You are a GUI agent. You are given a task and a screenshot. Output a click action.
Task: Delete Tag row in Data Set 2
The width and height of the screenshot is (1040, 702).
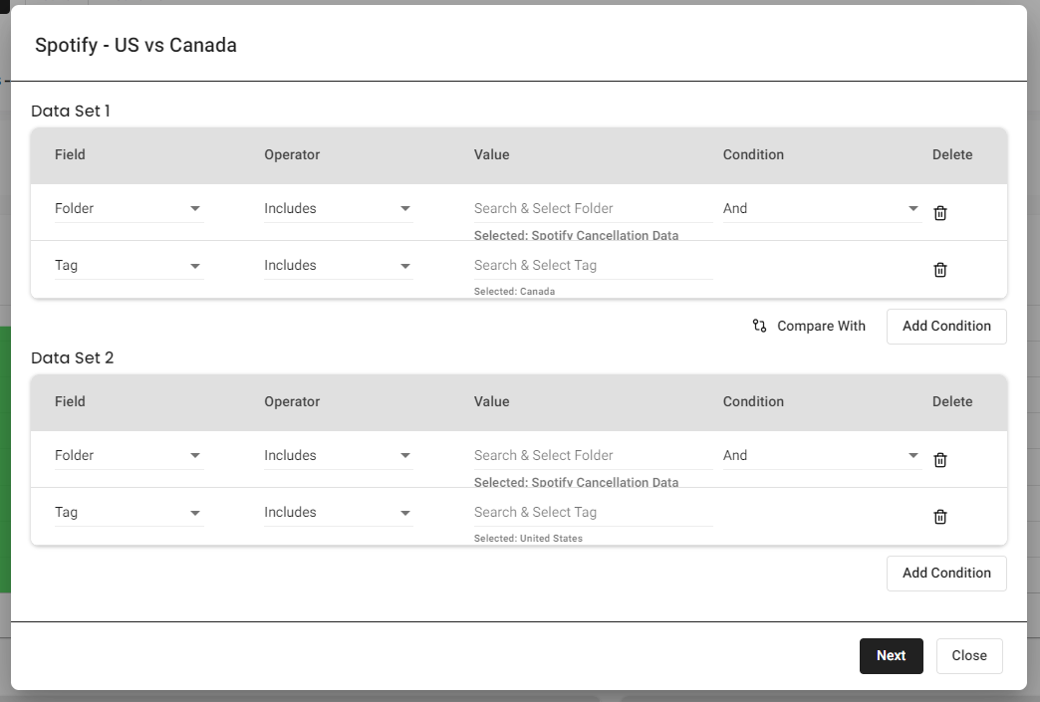[x=939, y=517]
